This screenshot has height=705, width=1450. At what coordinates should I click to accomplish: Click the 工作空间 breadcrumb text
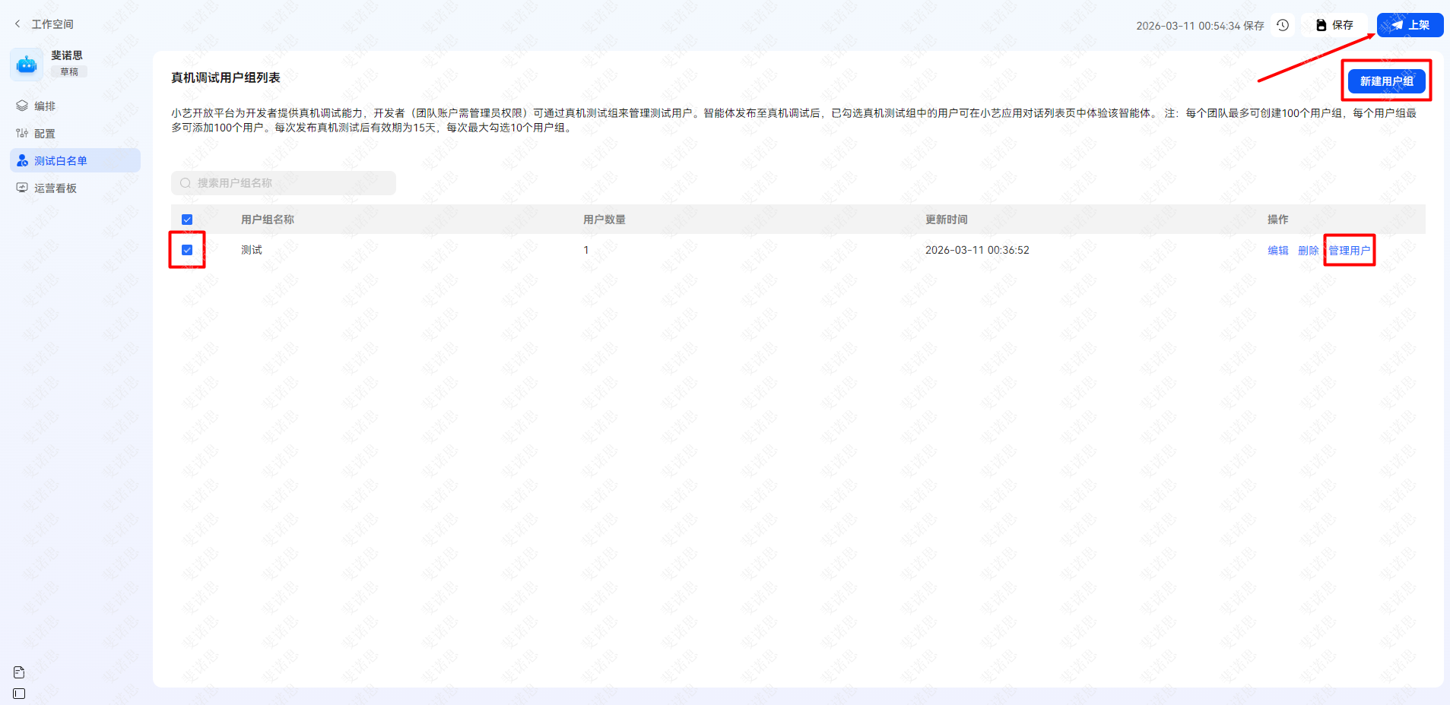click(x=52, y=24)
